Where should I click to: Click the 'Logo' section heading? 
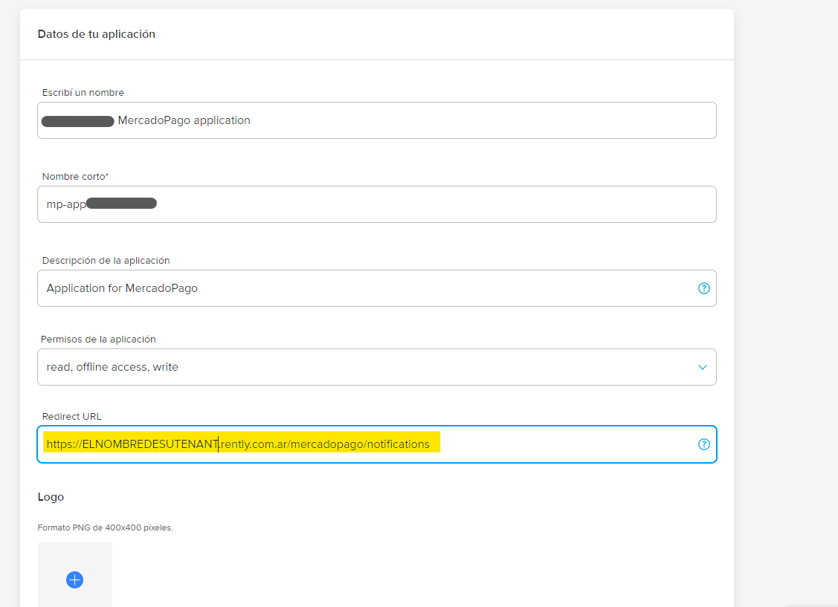click(x=51, y=497)
